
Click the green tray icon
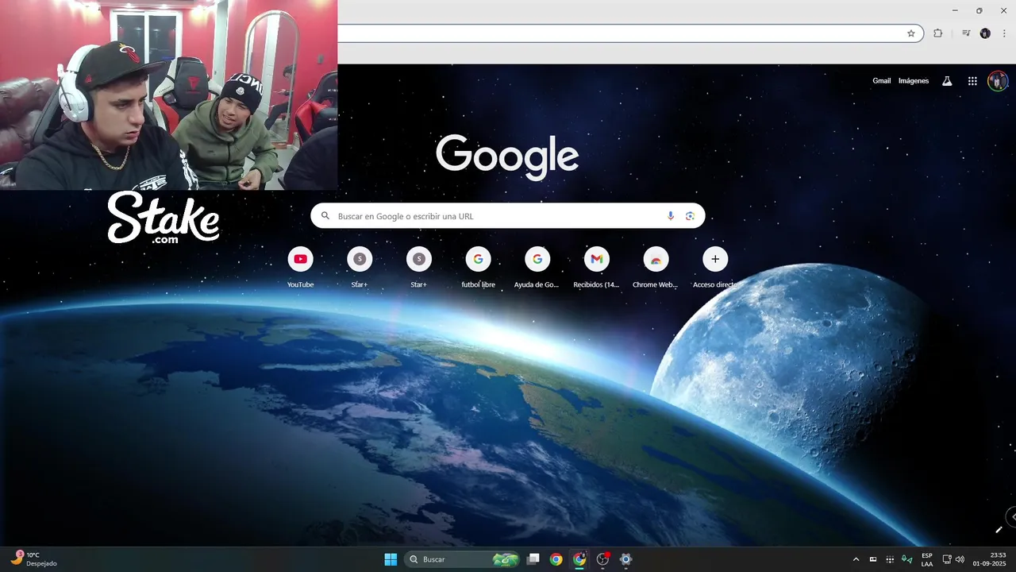[907, 559]
